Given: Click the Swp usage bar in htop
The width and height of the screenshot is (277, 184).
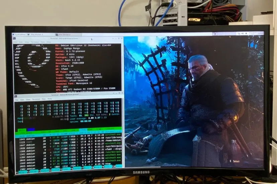Looking at the screenshot, I should pos(43,121).
